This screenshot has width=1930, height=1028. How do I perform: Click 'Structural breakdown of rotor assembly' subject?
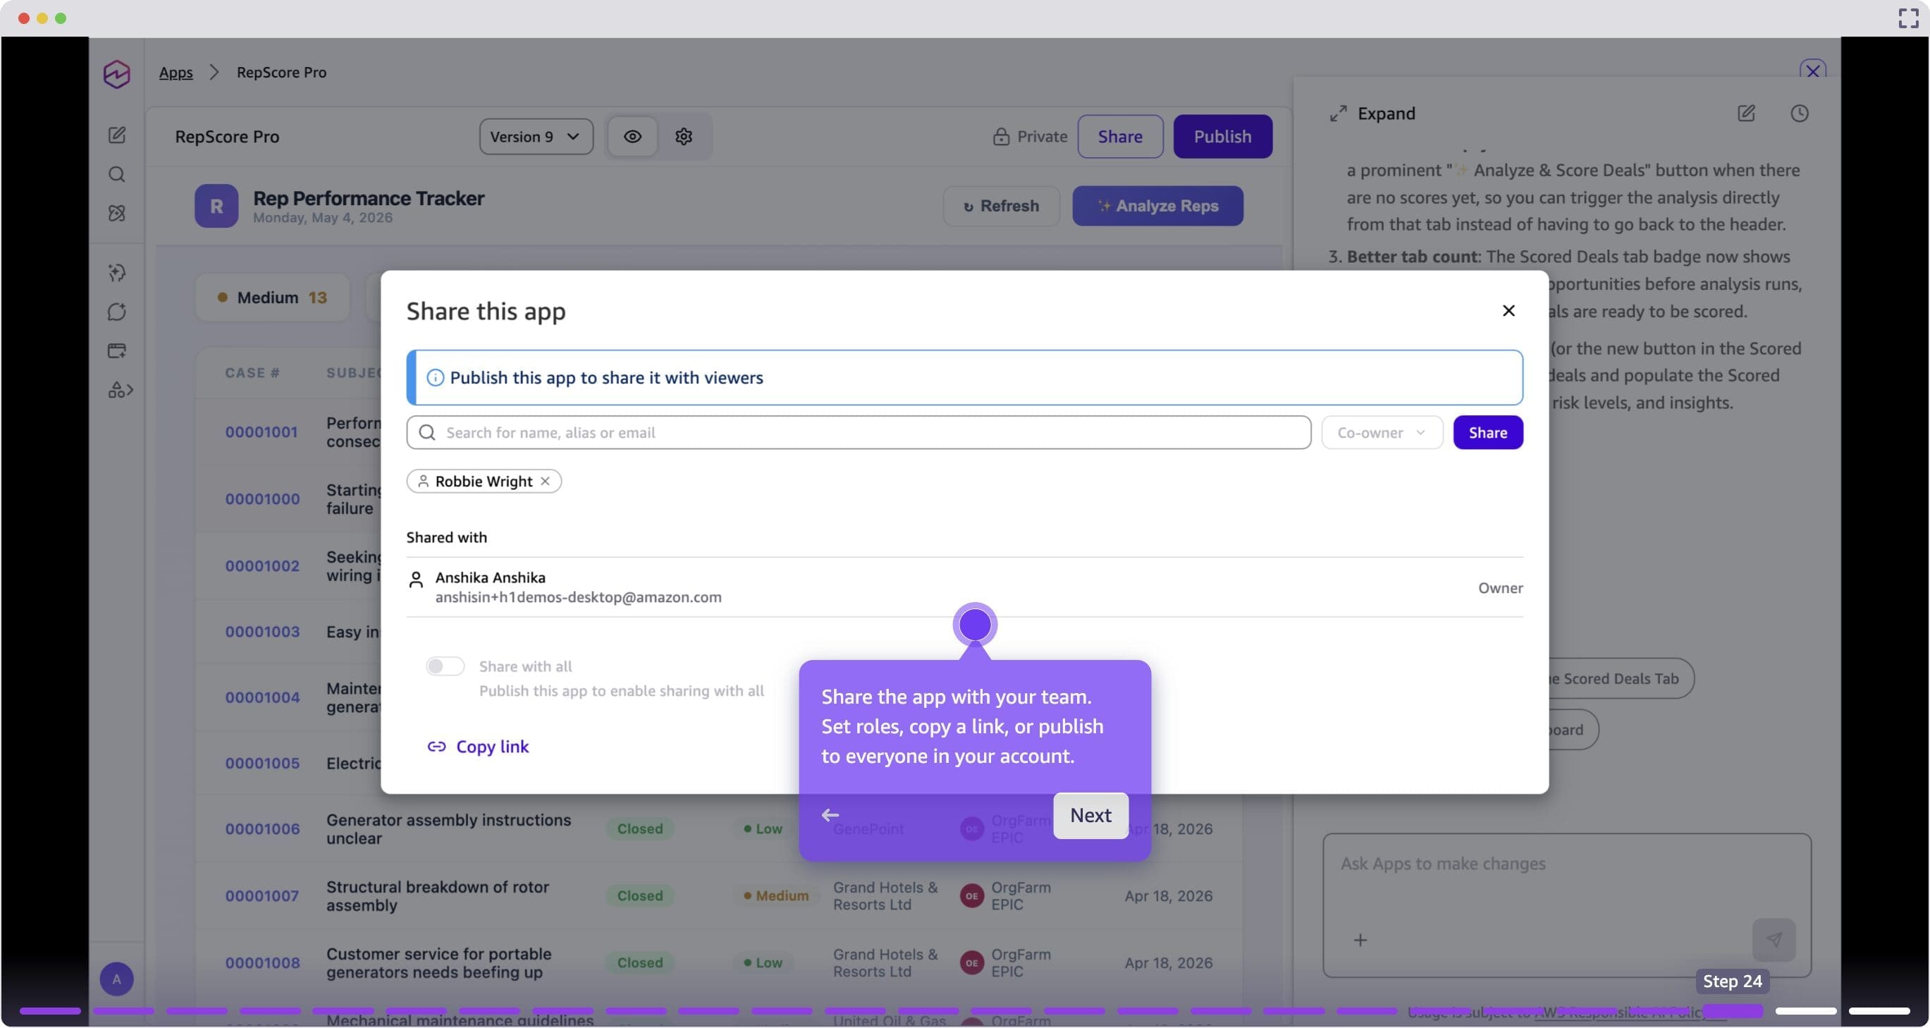click(438, 895)
